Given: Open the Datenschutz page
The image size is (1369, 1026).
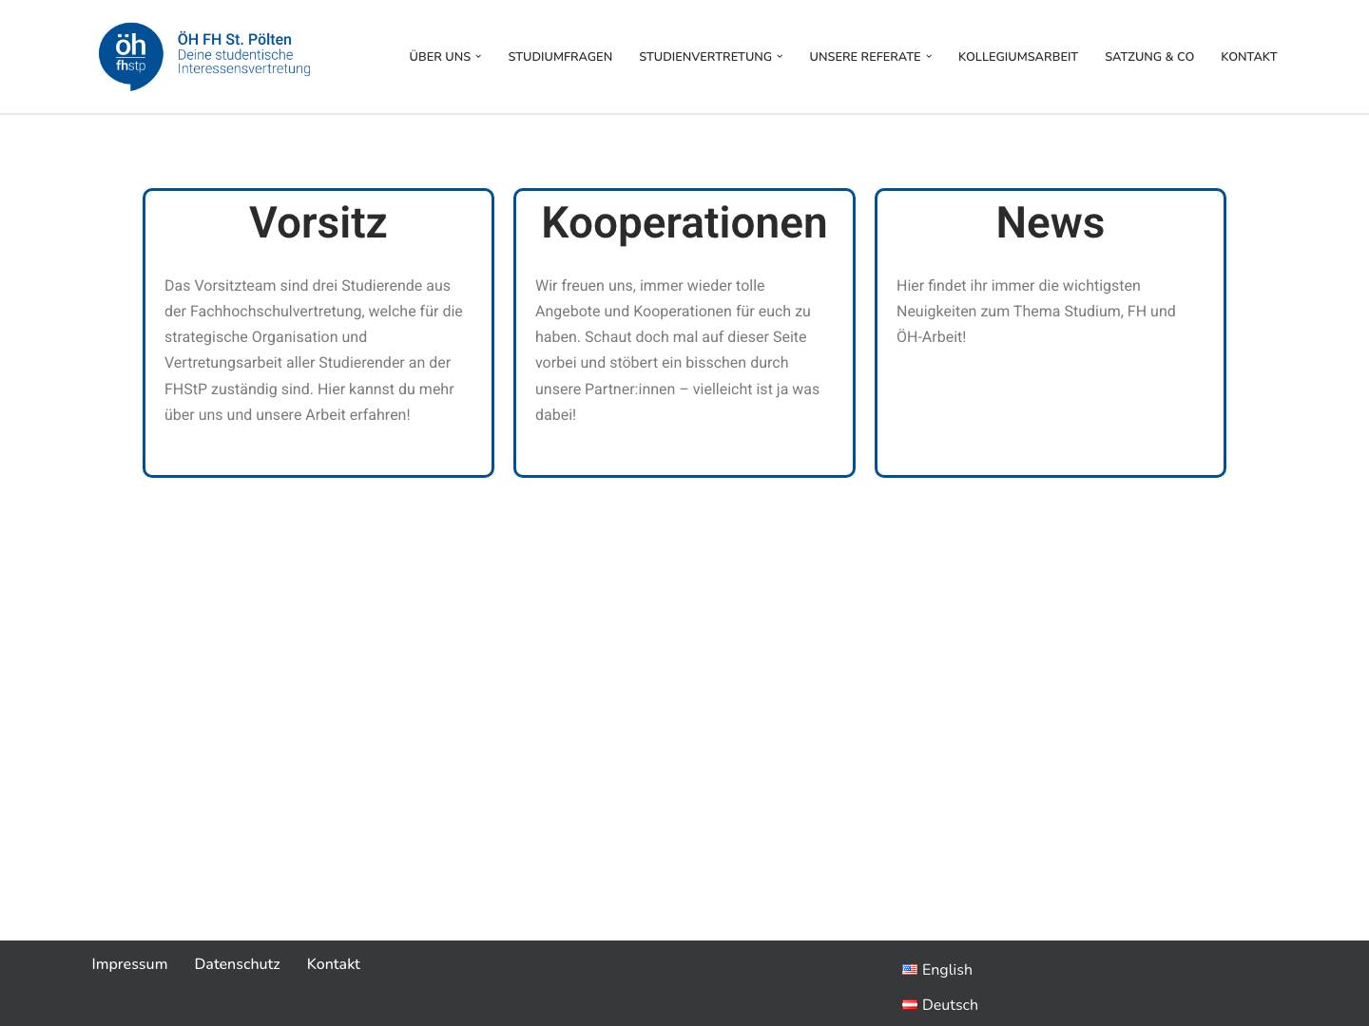Looking at the screenshot, I should [x=237, y=964].
